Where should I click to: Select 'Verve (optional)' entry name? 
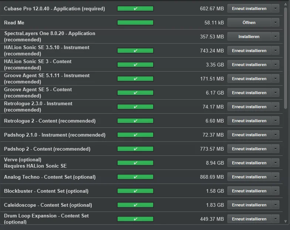tap(23, 159)
